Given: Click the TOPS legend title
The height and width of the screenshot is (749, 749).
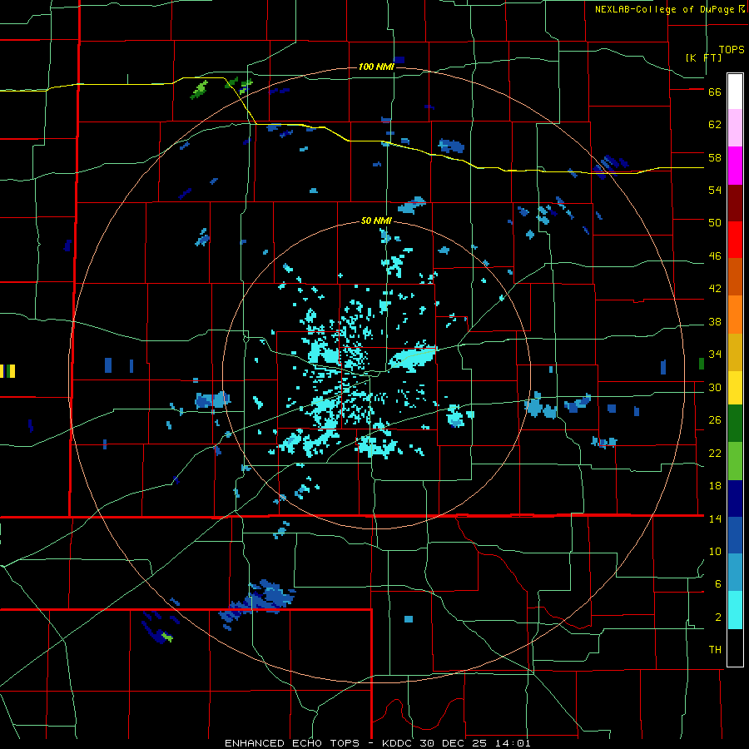Looking at the screenshot, I should (x=732, y=50).
